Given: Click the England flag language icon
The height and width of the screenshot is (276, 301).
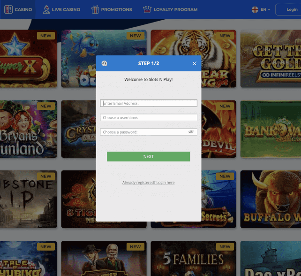Looking at the screenshot, I should click(255, 9).
